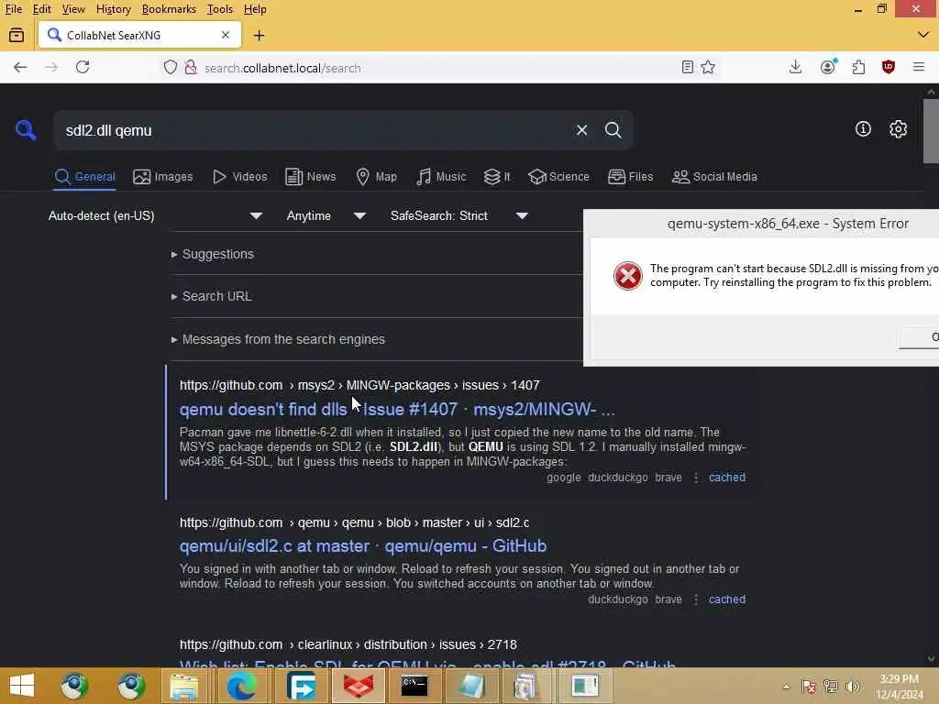Switch to Science category
Viewport: 939px width, 704px height.
558,177
